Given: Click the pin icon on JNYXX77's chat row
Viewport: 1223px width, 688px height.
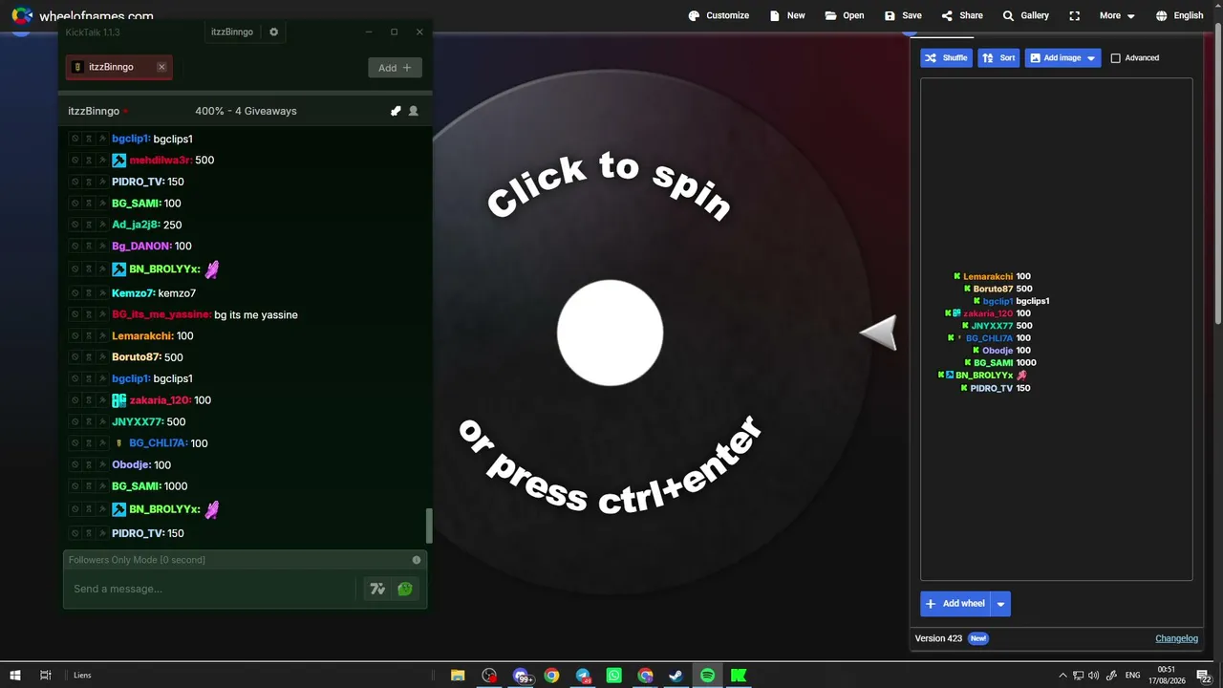Looking at the screenshot, I should 102,421.
